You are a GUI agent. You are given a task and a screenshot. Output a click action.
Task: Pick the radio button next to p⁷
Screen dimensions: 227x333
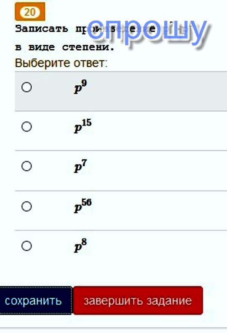[26, 166]
